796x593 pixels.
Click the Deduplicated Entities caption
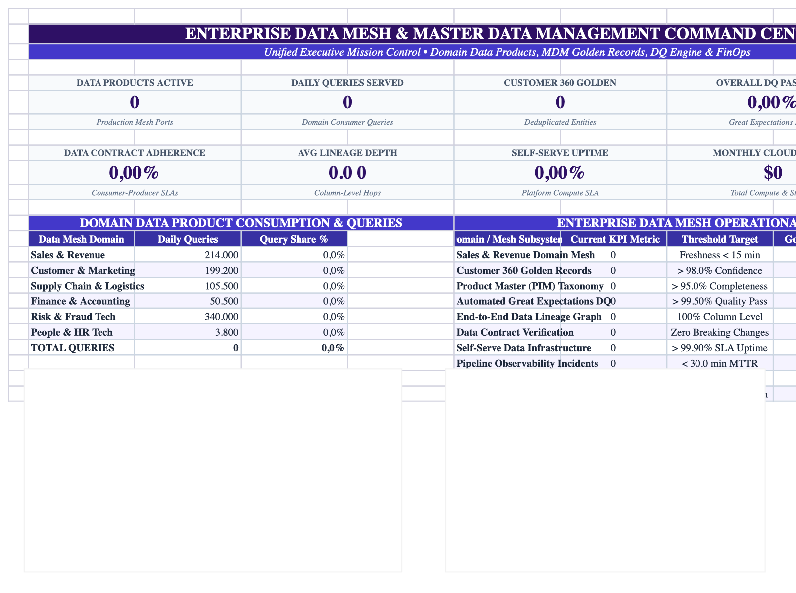point(560,122)
